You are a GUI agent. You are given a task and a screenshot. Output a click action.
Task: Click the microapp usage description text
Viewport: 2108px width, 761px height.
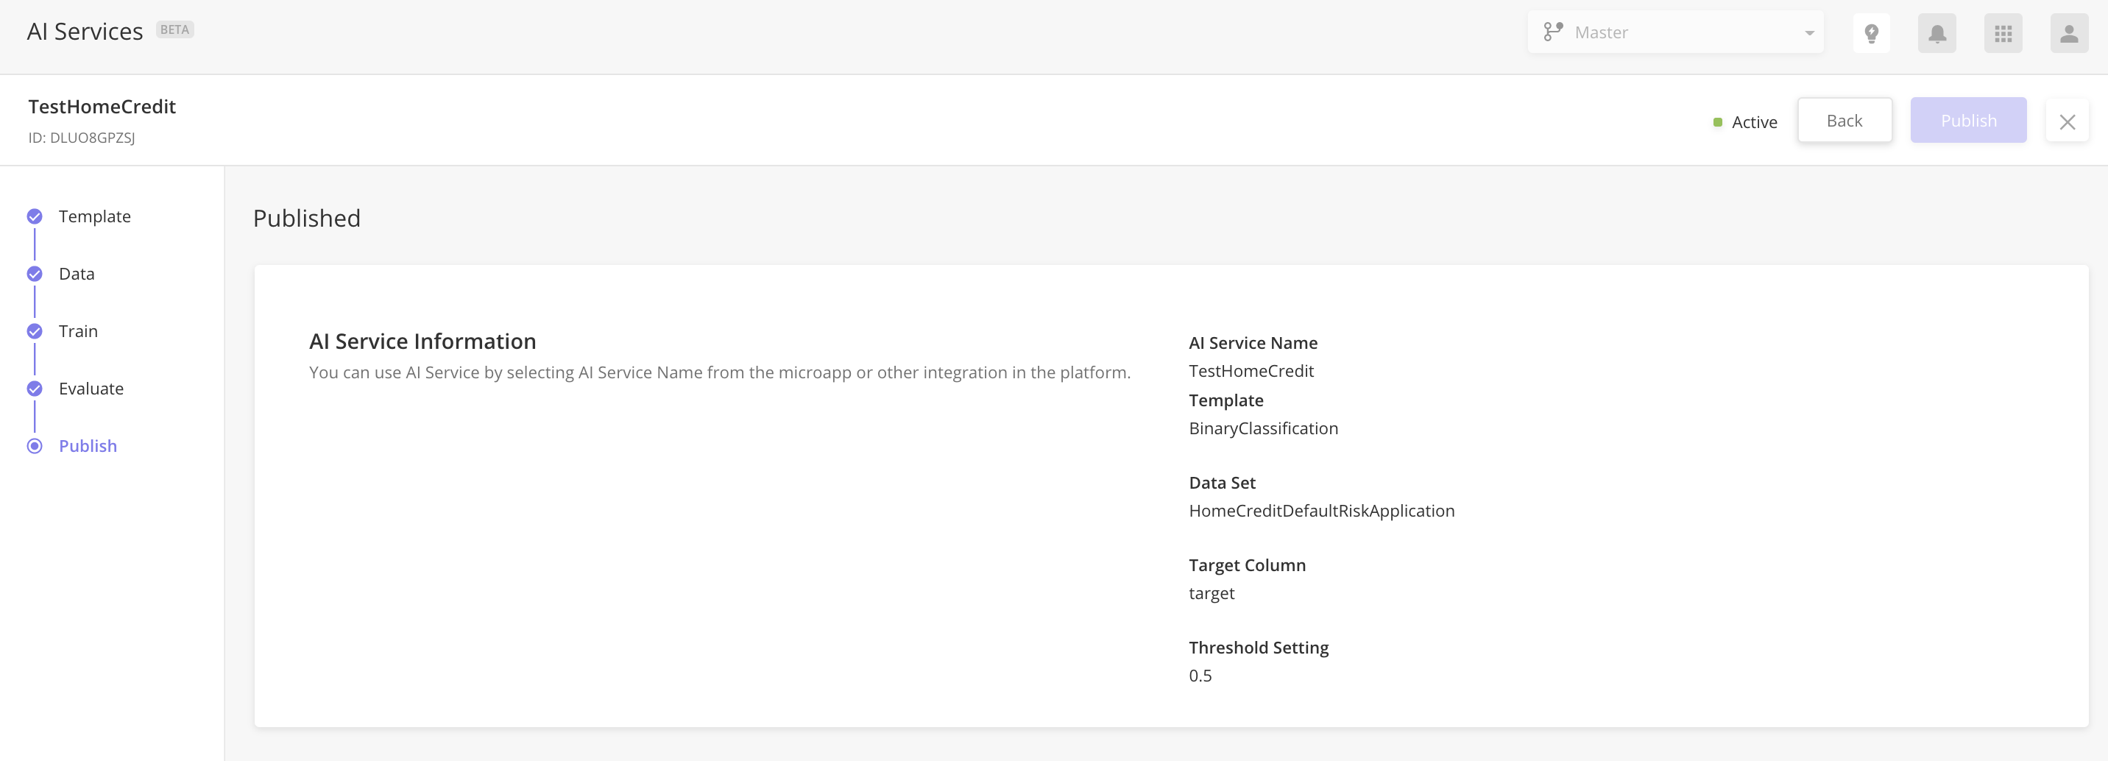coord(720,372)
